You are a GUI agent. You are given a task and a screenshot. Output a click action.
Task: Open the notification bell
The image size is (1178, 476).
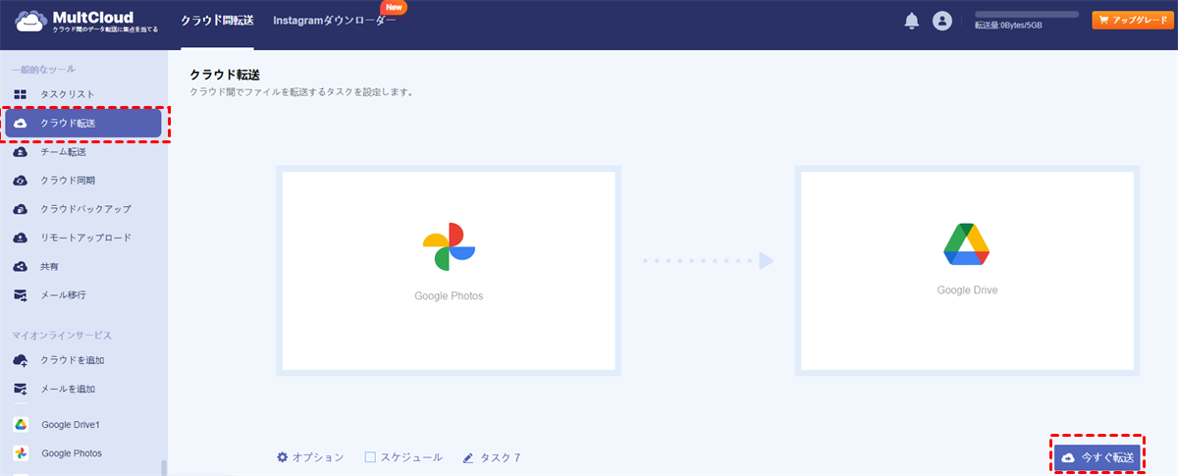pyautogui.click(x=912, y=21)
